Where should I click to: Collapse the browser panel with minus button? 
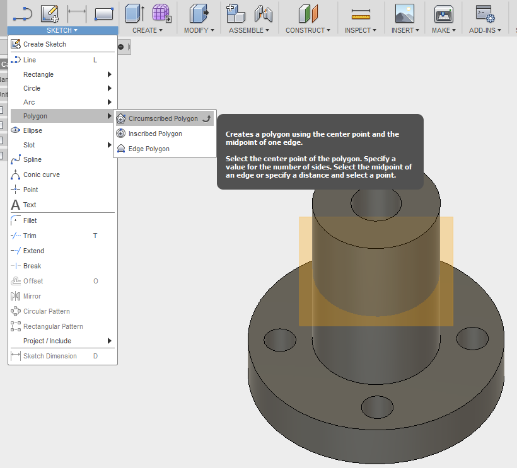pos(120,47)
